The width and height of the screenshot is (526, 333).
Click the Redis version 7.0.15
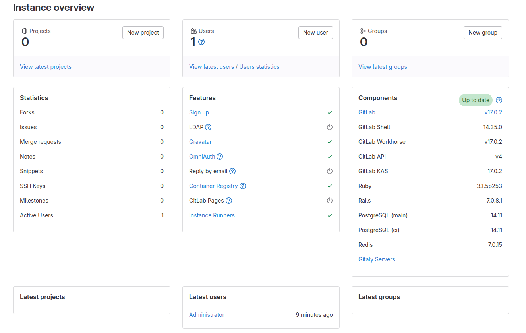pos(495,245)
